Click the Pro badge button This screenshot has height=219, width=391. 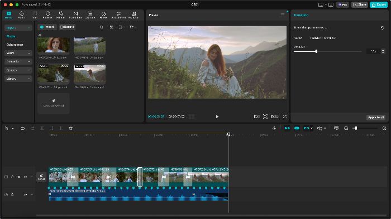pos(342,4)
